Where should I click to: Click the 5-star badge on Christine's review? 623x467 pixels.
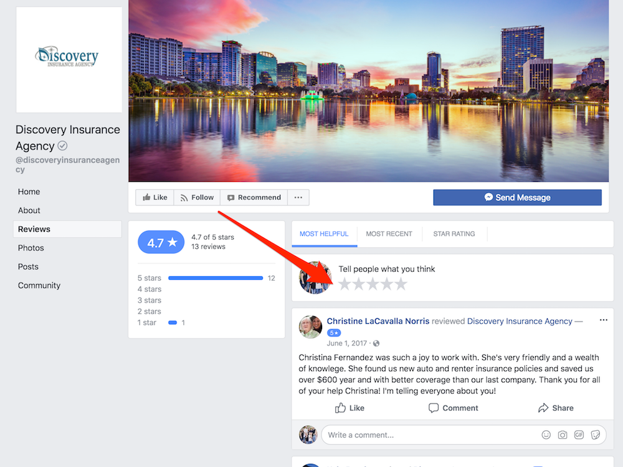[x=334, y=333]
